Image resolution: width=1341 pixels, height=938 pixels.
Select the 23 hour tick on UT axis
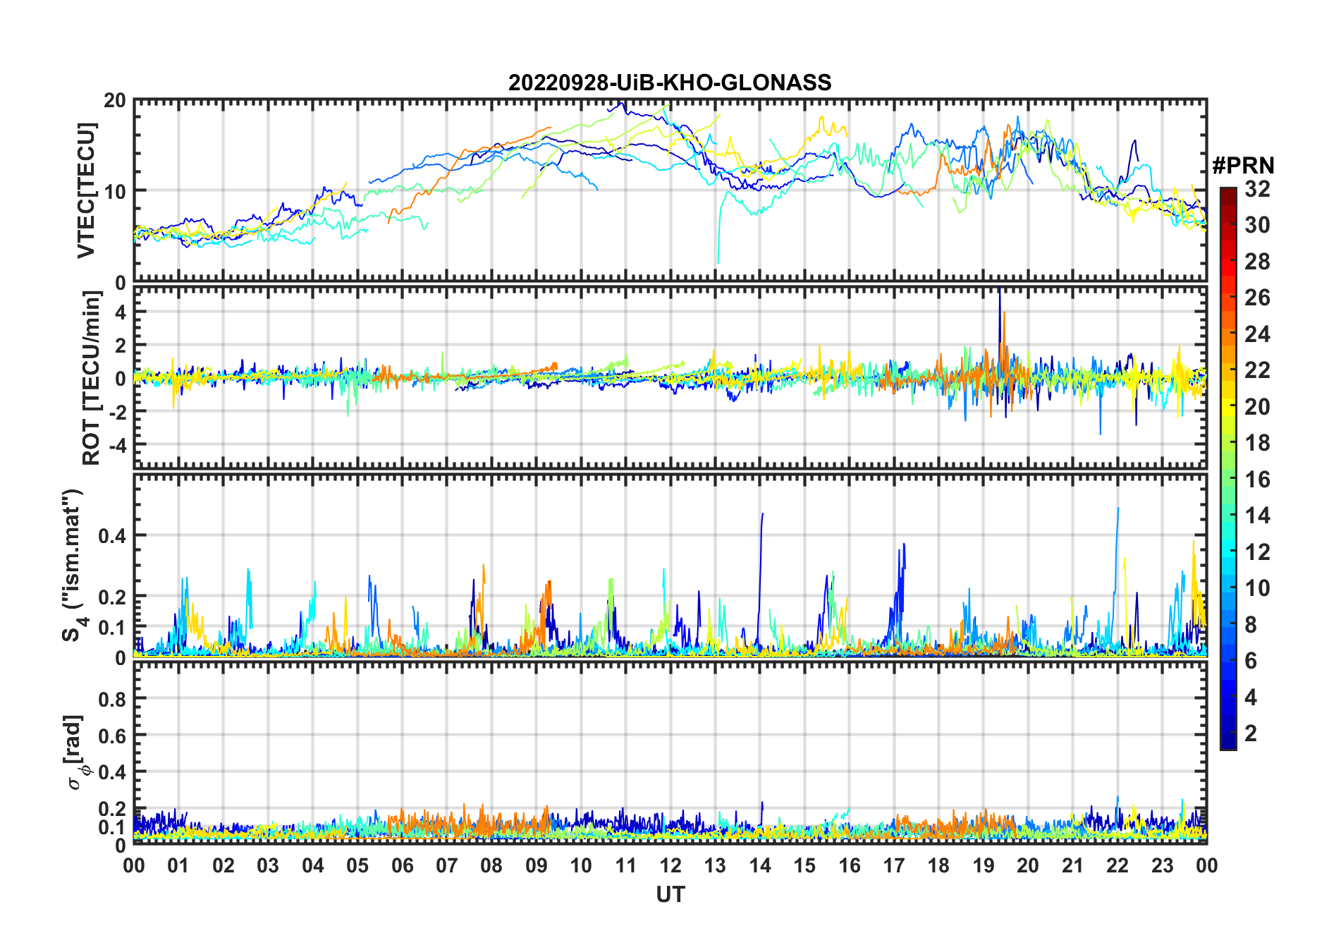pyautogui.click(x=1162, y=865)
